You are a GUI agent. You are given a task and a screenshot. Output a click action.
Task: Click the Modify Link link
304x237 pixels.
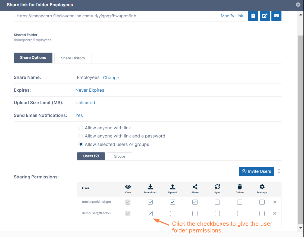(x=232, y=16)
